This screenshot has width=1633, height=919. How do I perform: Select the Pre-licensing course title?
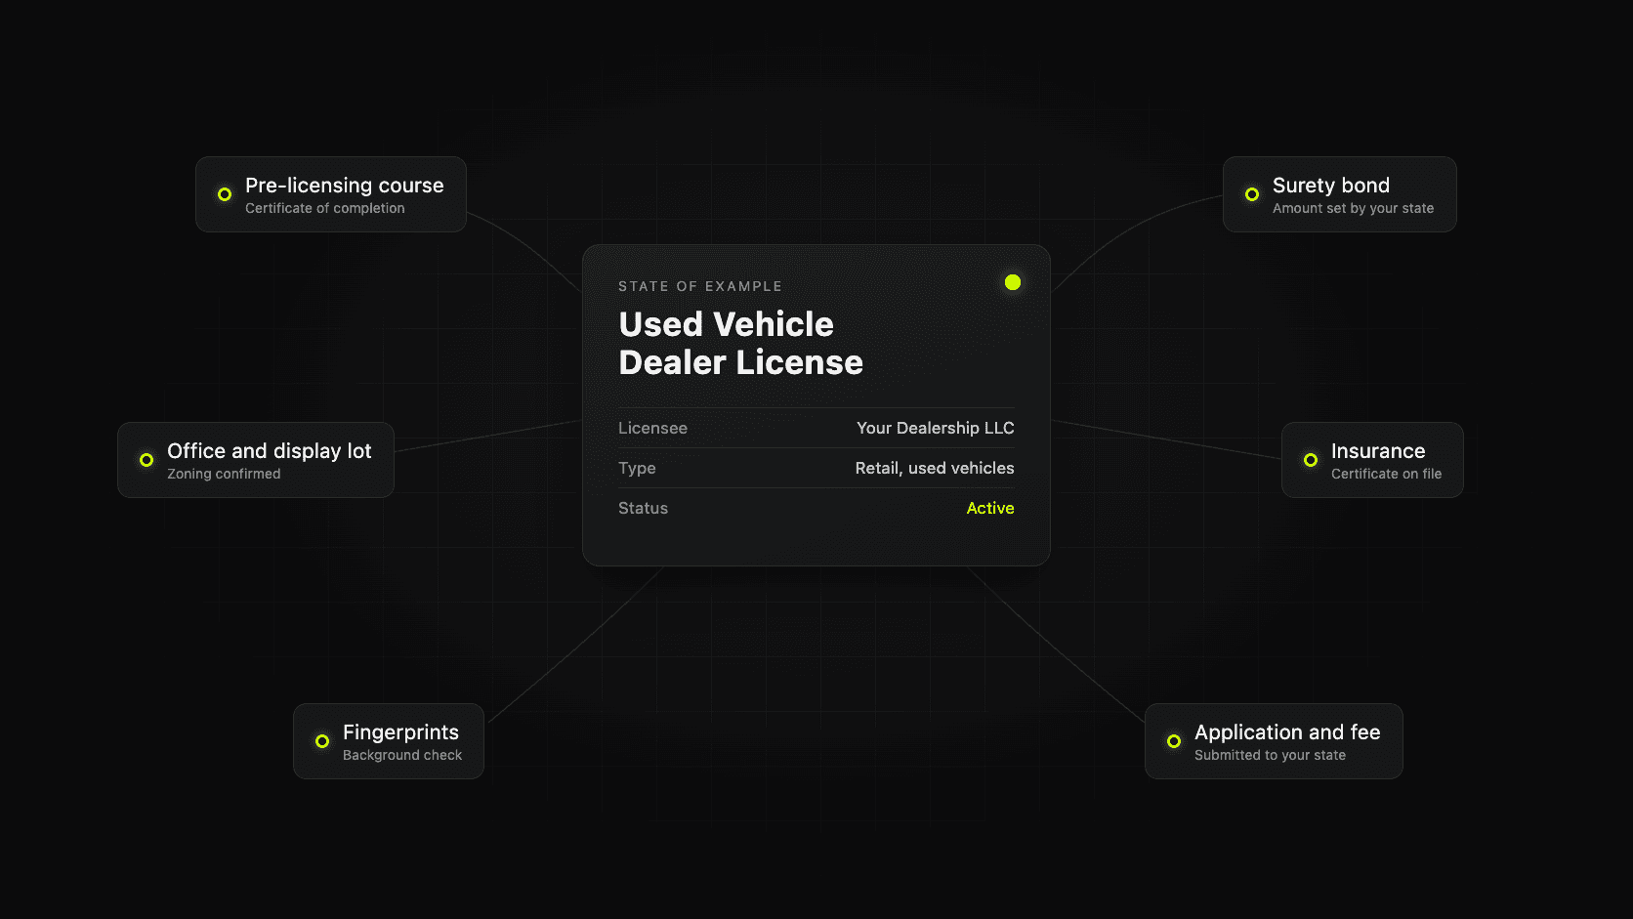(344, 186)
